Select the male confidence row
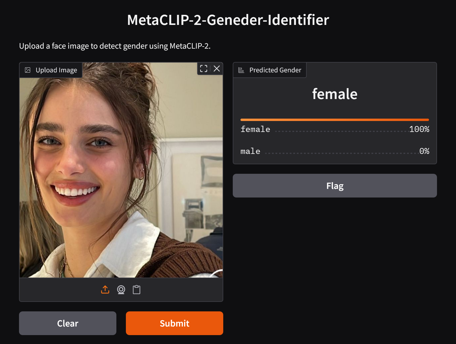This screenshot has height=344, width=456. click(x=335, y=151)
